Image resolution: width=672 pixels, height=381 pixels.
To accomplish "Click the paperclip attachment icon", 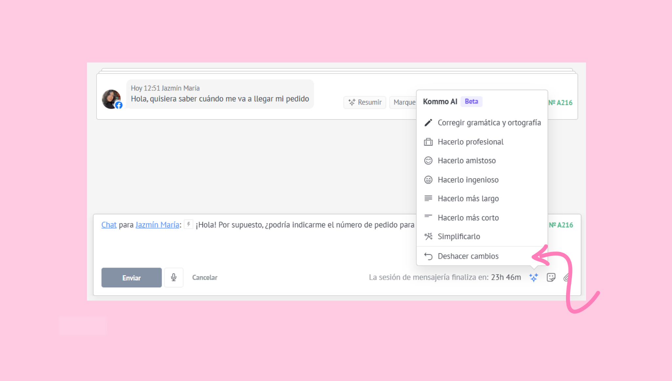I will (x=566, y=278).
